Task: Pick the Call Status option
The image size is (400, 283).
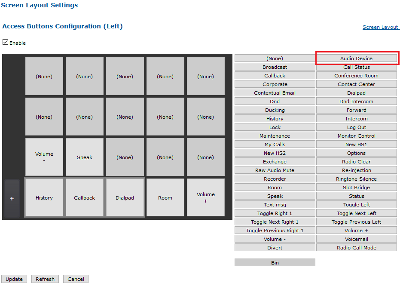Action: (356, 67)
